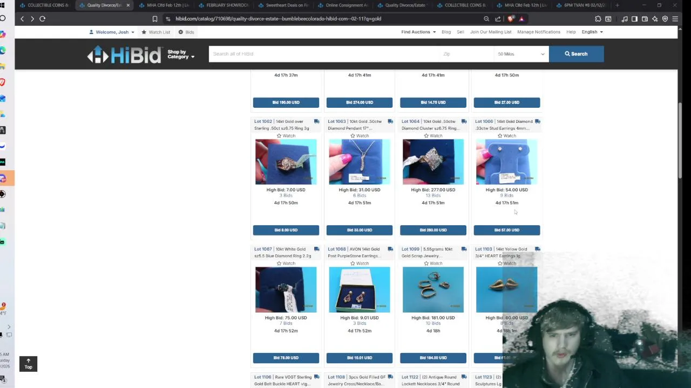Click shipping truck icon on Lot 1103
Viewport: 691px width, 388px height.
537,249
